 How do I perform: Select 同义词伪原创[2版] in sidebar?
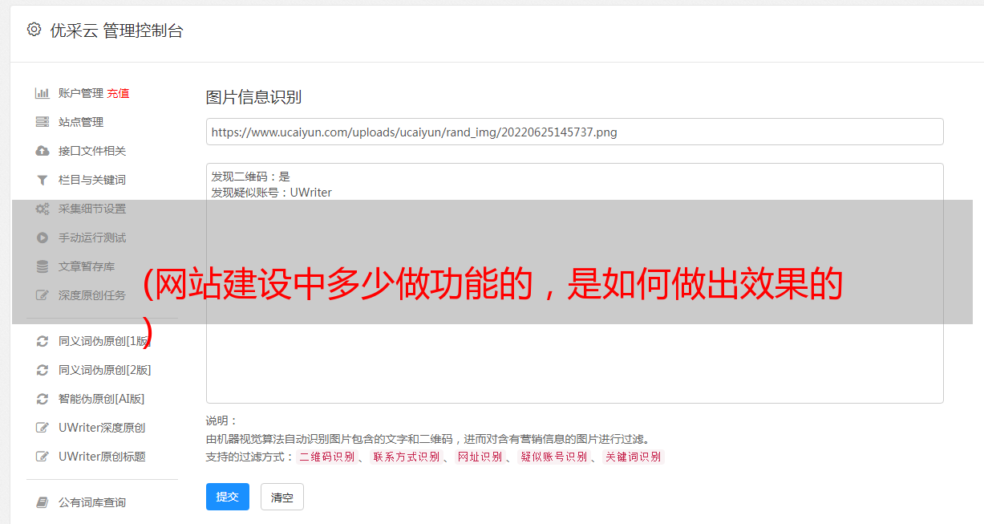click(104, 370)
